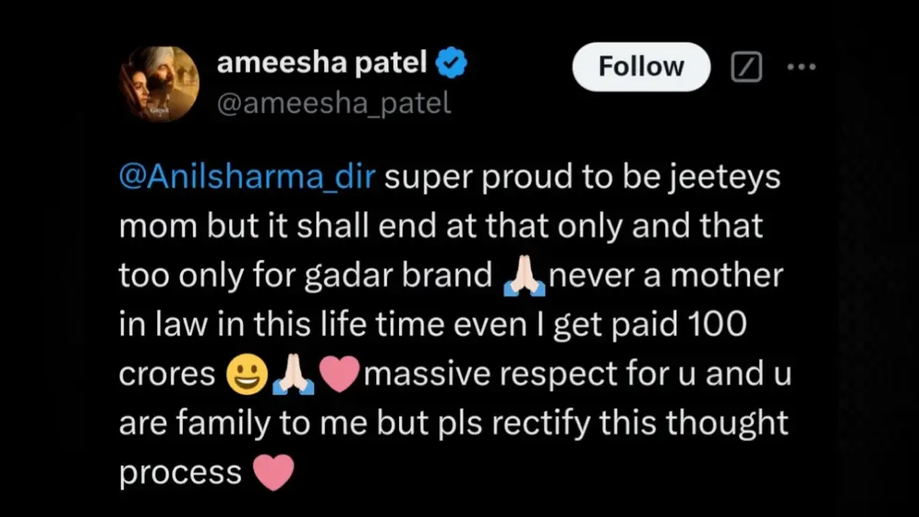This screenshot has height=517, width=919.
Task: Open the @Anilsharma_dir mention
Action: click(247, 178)
